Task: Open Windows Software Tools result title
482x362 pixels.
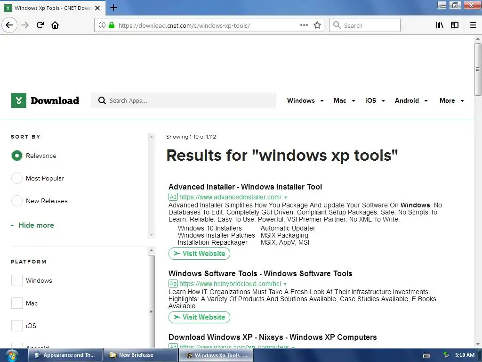Action: pyautogui.click(x=260, y=274)
